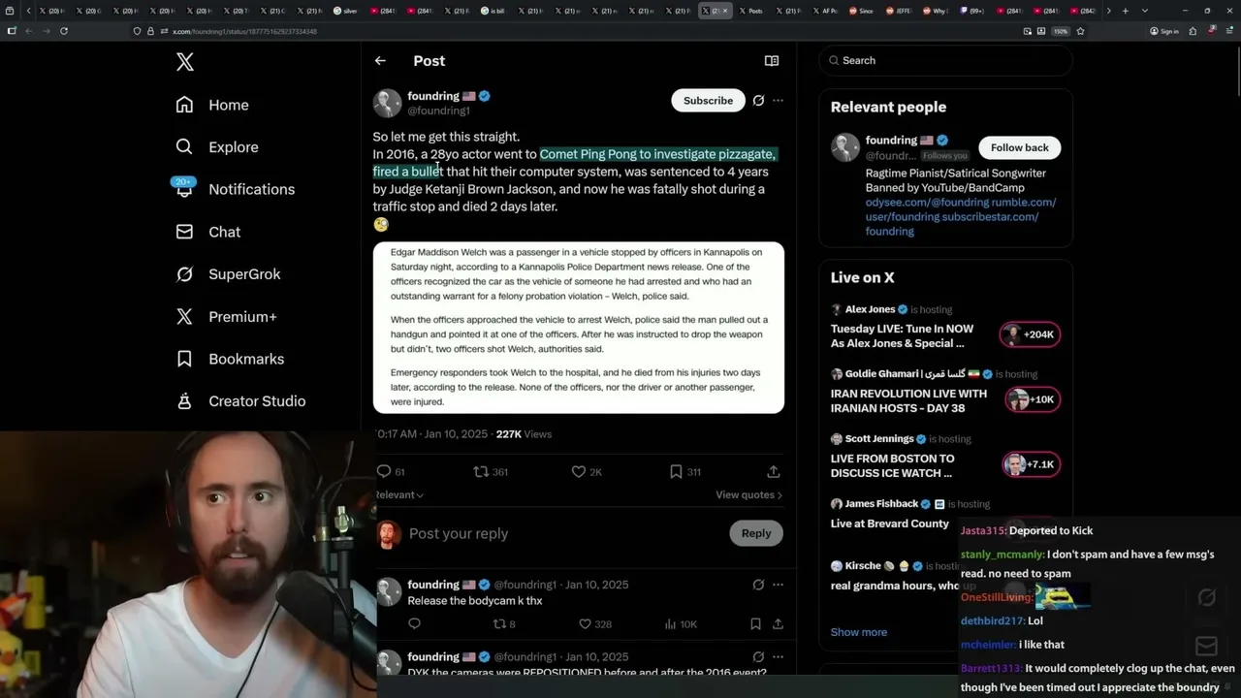The height and width of the screenshot is (698, 1241).
Task: Click the X search field
Action: point(945,60)
